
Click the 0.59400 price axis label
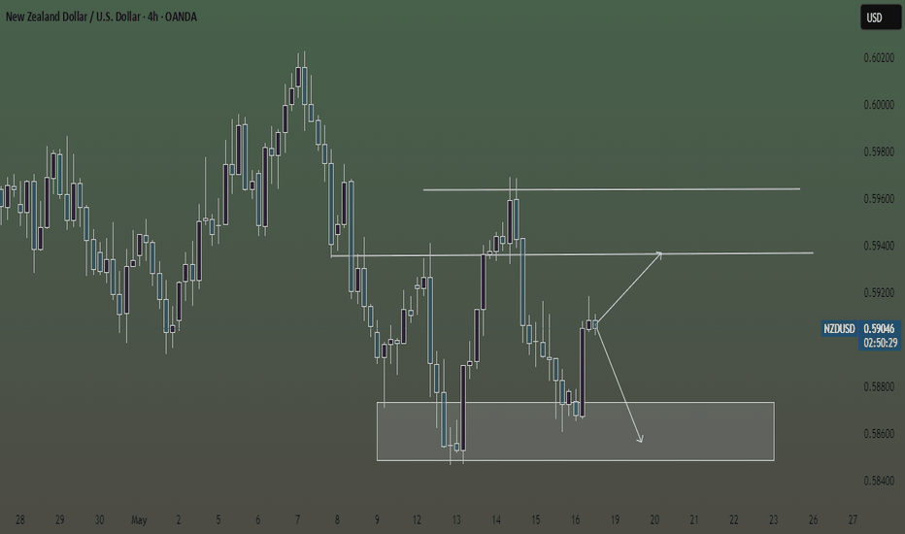pos(879,246)
